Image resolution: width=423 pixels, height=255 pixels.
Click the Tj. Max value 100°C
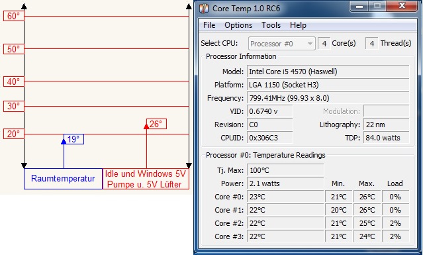285,170
